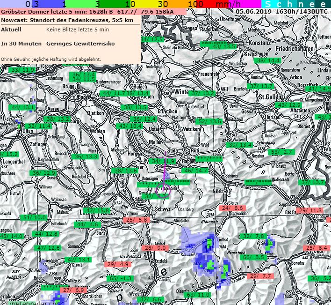Select red station label 29/ 7.7 near Vorderrhein
The height and width of the screenshot is (305, 331).
(260, 276)
